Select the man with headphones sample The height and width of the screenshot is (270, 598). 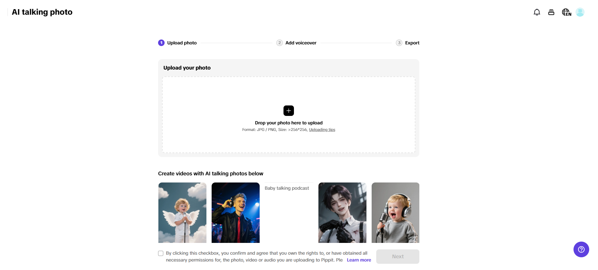(x=235, y=213)
